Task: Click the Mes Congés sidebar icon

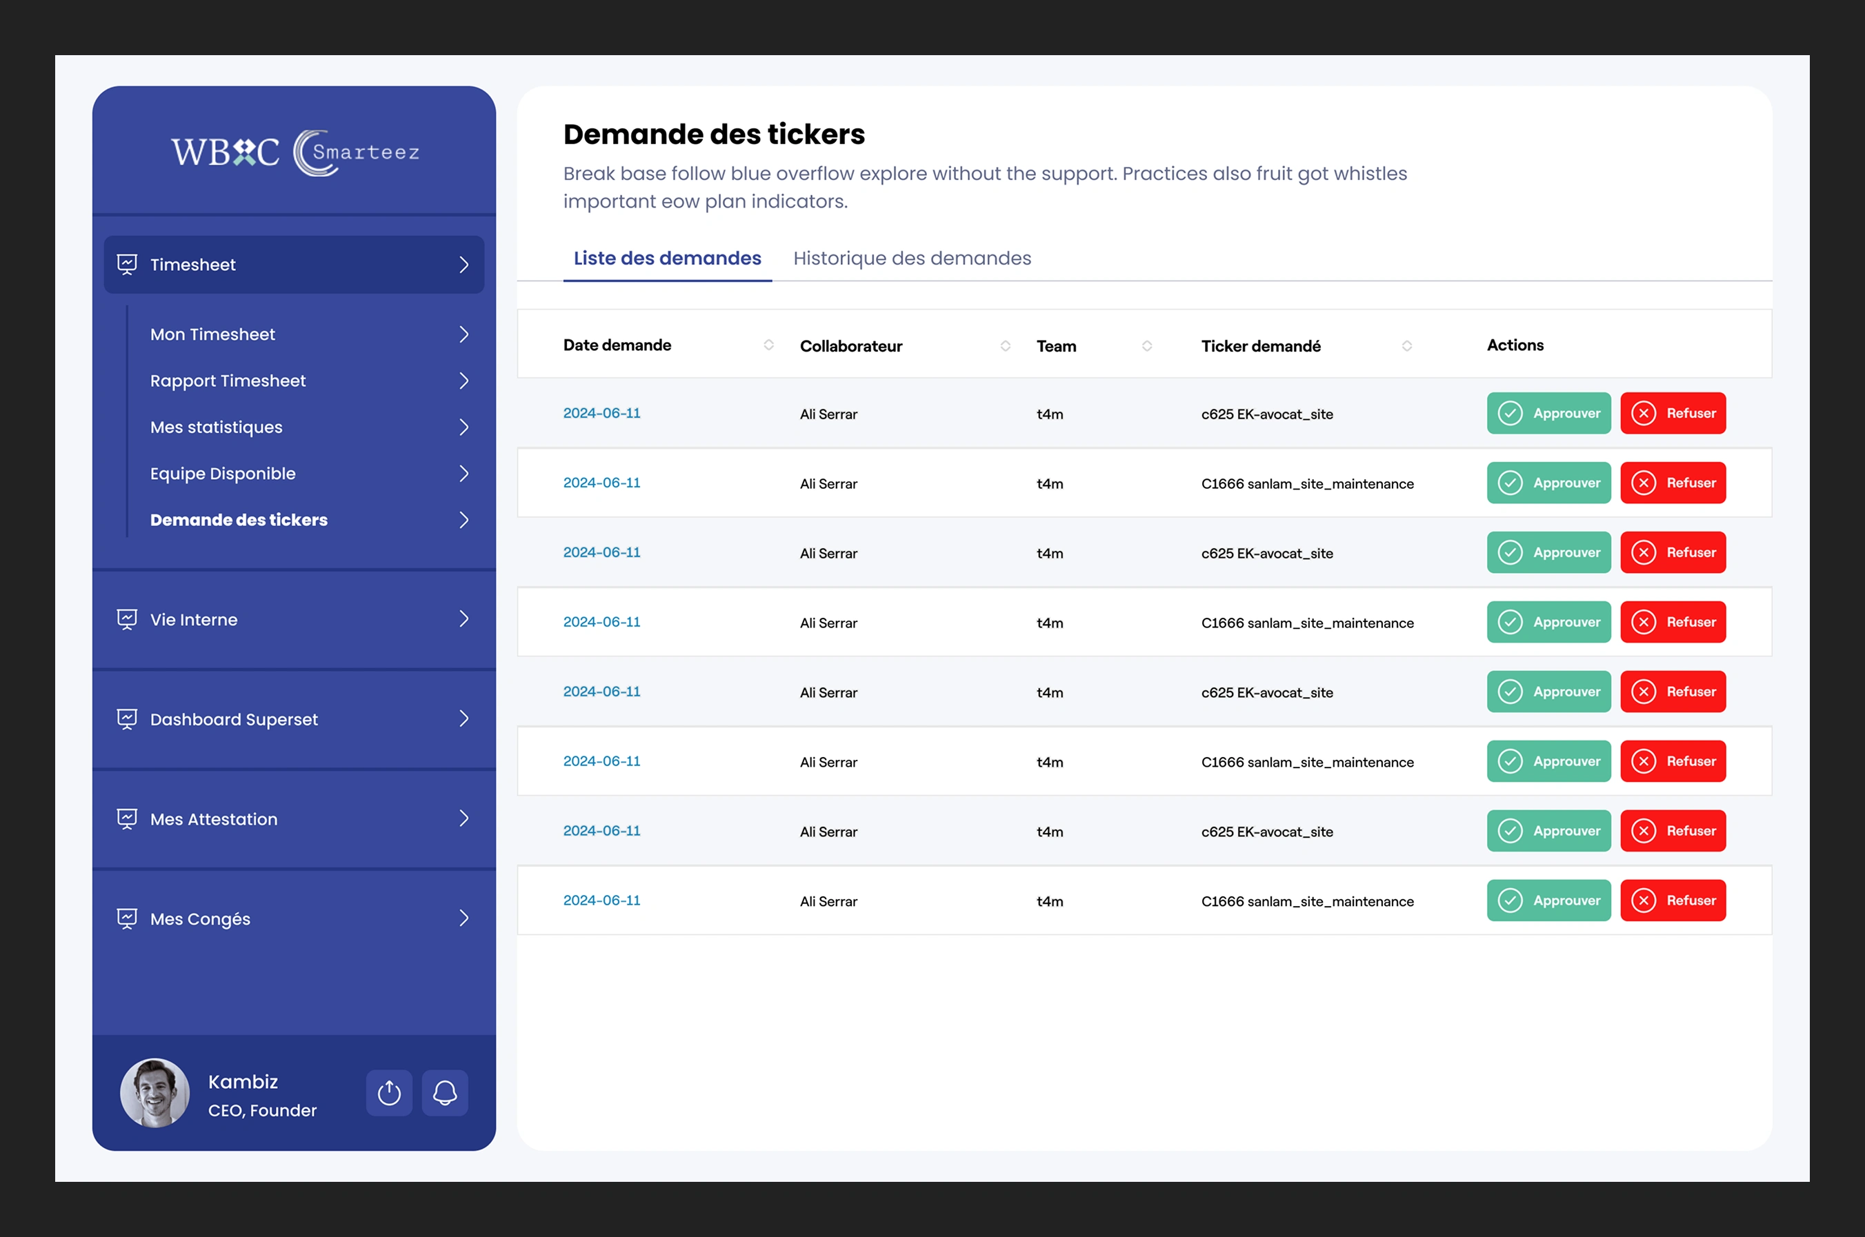Action: point(127,918)
